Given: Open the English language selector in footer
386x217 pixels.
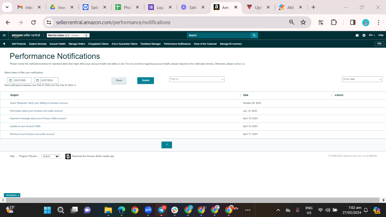Looking at the screenshot, I should pos(51,156).
